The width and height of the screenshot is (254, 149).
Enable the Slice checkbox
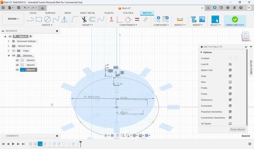click(x=230, y=82)
